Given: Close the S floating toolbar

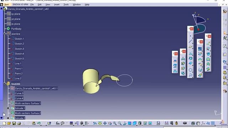Looking at the screenshot, I should point(209,36).
